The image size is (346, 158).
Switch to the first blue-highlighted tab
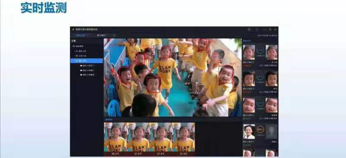point(81,35)
